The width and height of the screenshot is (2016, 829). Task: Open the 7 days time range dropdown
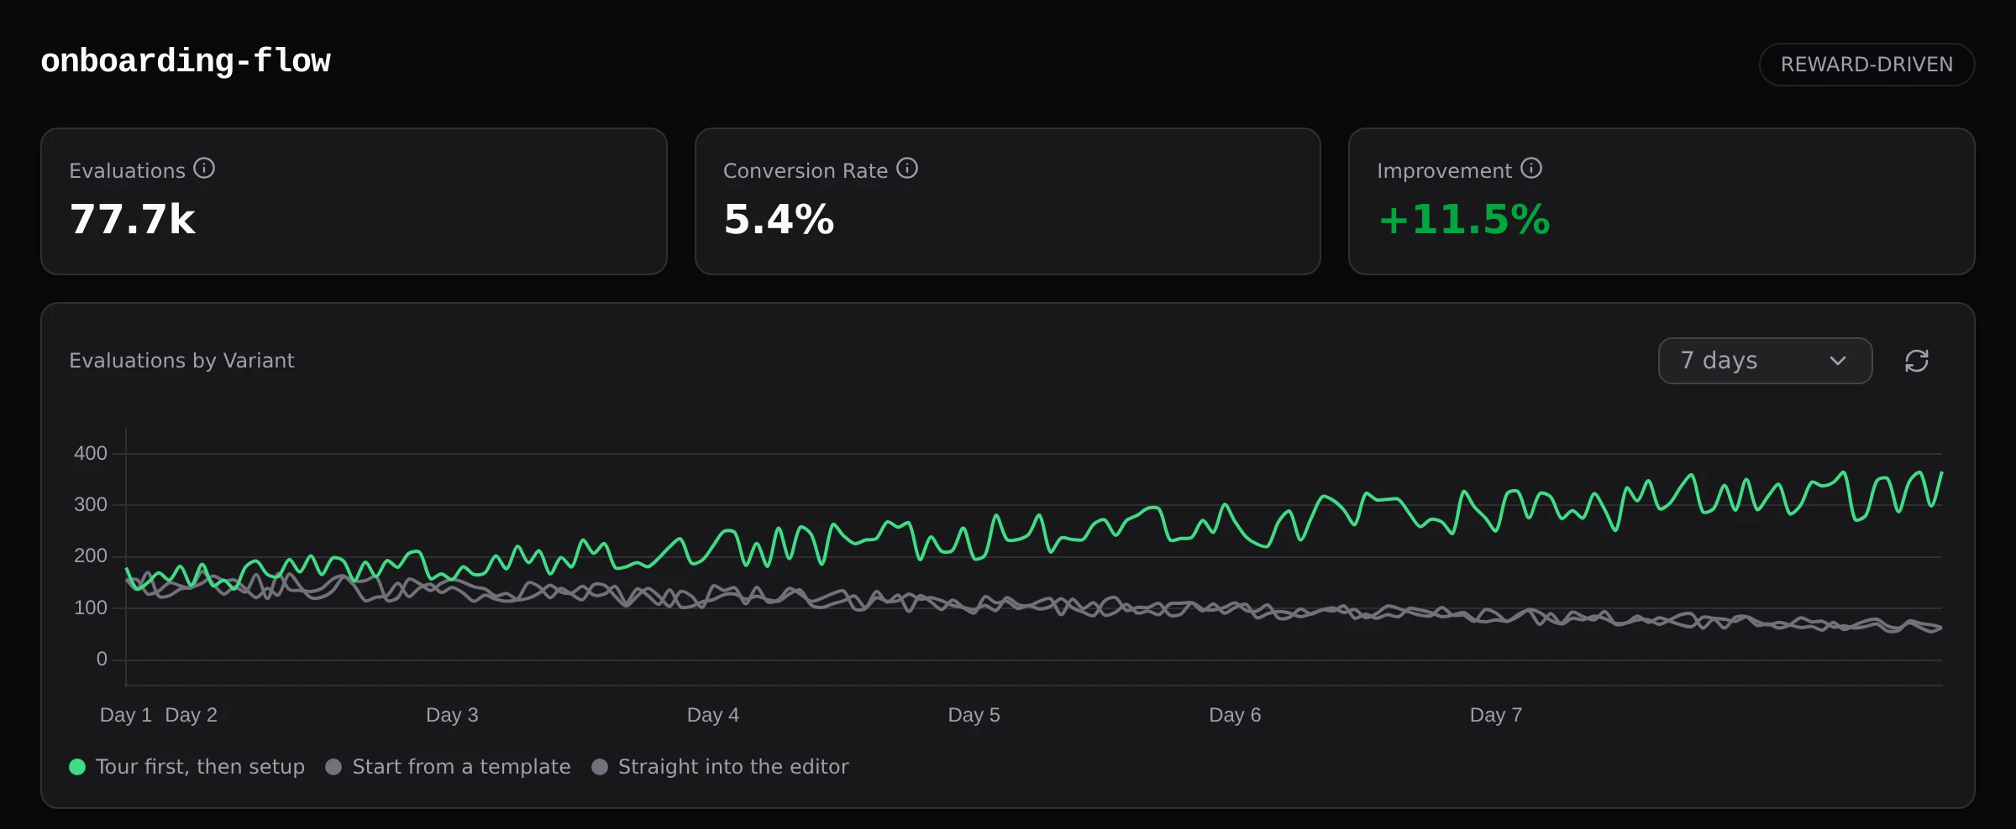(x=1765, y=361)
